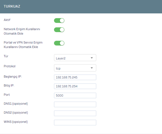Viewport: 162px width, 134px height.
Task: Focus the Başlangıç IP input field
Action: [75, 77]
